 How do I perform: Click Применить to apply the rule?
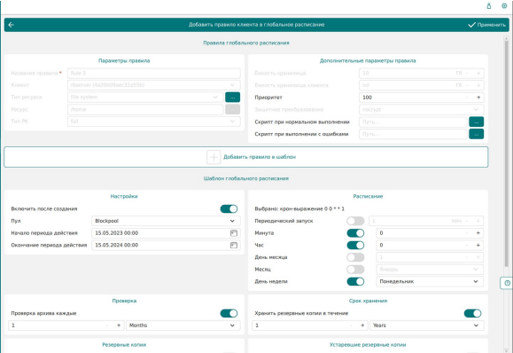click(486, 25)
